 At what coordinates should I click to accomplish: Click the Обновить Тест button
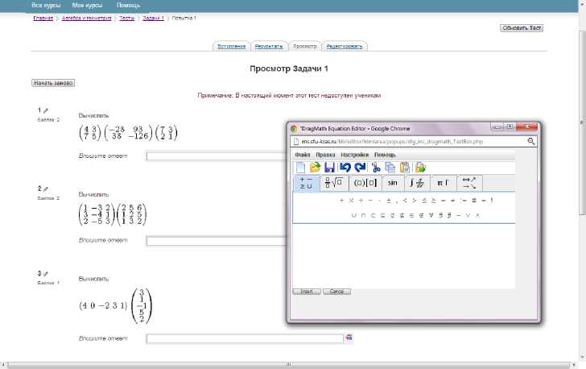click(522, 28)
